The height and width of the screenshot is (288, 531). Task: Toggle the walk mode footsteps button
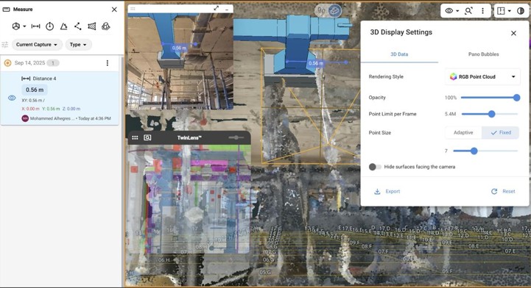(x=321, y=11)
